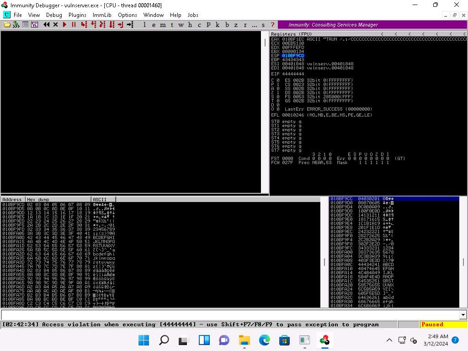Image resolution: width=468 pixels, height=351 pixels.
Task: Click the Pause execution toolbar icon
Action: click(74, 25)
